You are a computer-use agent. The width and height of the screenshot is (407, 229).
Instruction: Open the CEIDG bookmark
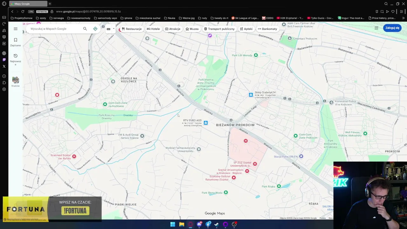(268, 18)
